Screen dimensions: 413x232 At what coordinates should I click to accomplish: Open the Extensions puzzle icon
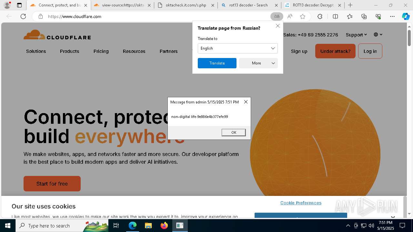pos(320,16)
